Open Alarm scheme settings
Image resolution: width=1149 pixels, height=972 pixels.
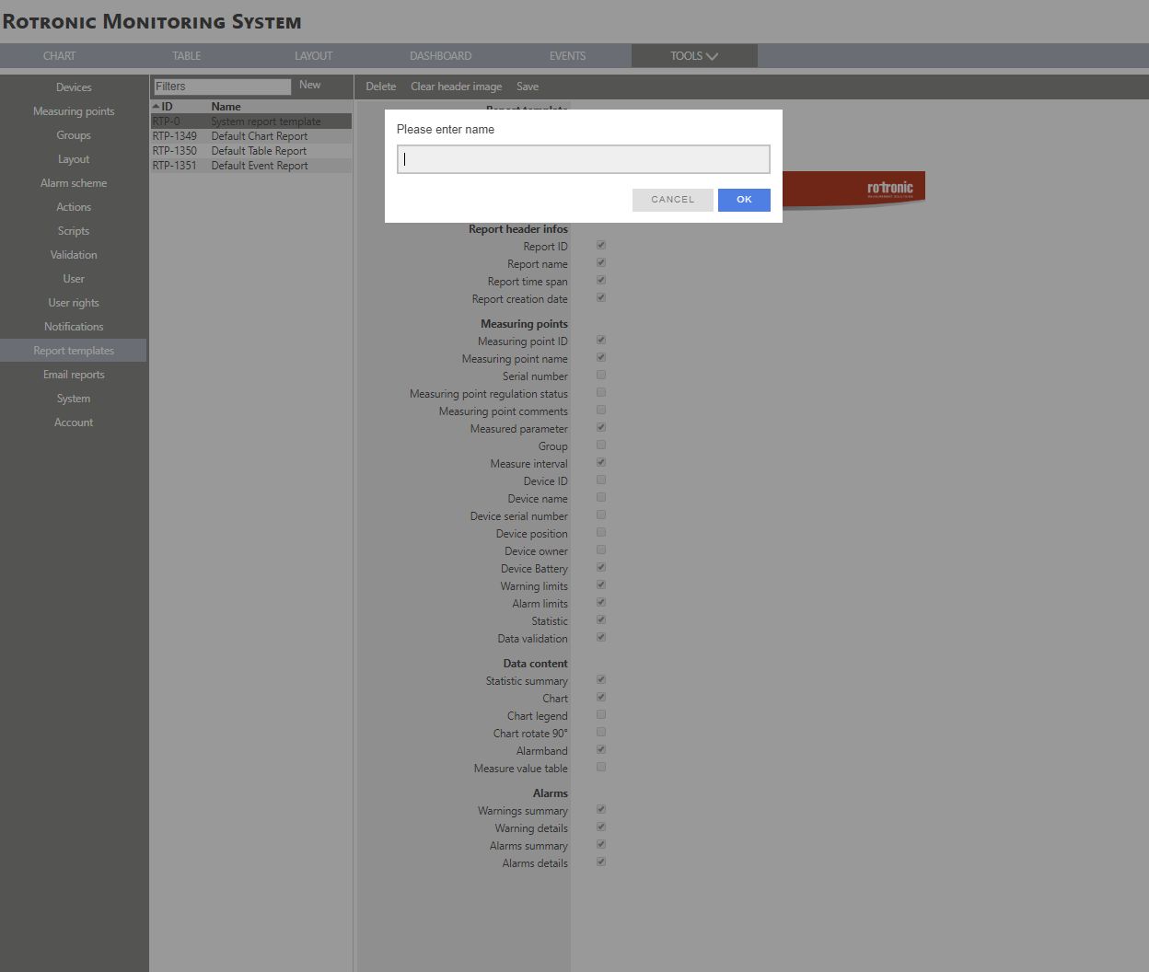pos(74,183)
